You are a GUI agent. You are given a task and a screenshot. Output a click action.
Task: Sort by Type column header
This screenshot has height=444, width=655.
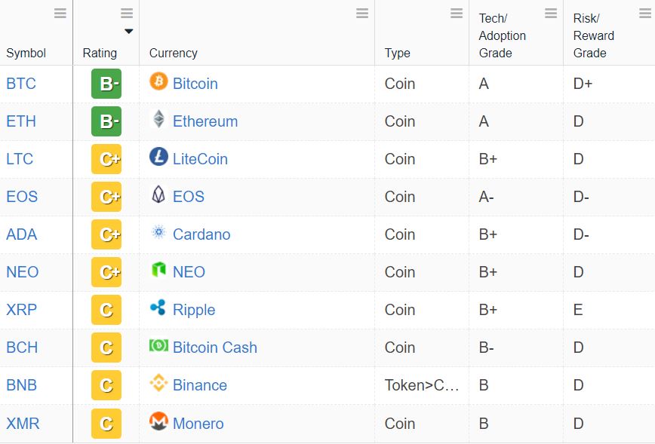[x=397, y=53]
